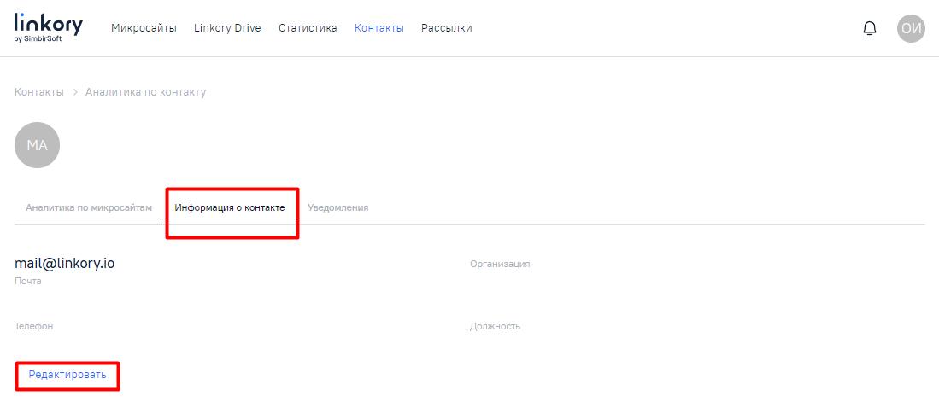The image size is (939, 402).
Task: Select the Информация о контакте tab
Action: (230, 207)
